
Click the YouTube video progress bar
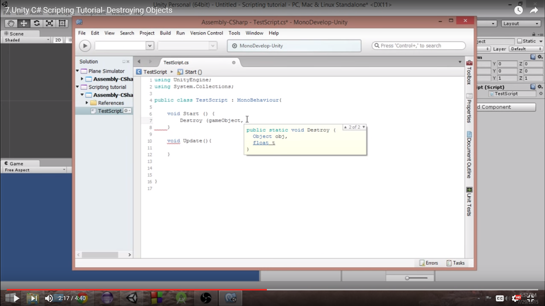(x=272, y=290)
